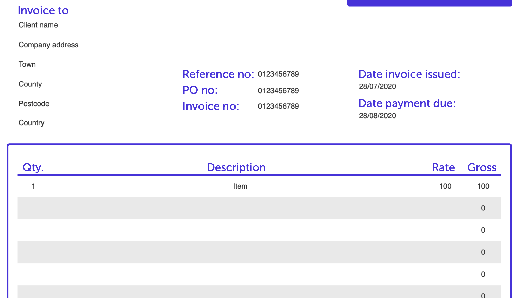This screenshot has height=298, width=519.
Task: Click the Client name field
Action: [38, 25]
